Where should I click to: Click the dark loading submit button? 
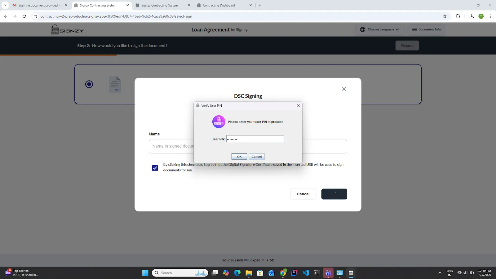pyautogui.click(x=334, y=194)
